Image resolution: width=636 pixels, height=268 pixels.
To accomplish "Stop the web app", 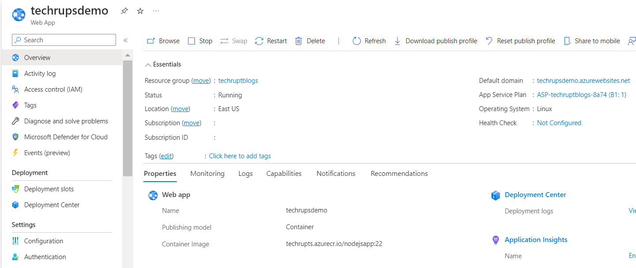I will point(200,41).
